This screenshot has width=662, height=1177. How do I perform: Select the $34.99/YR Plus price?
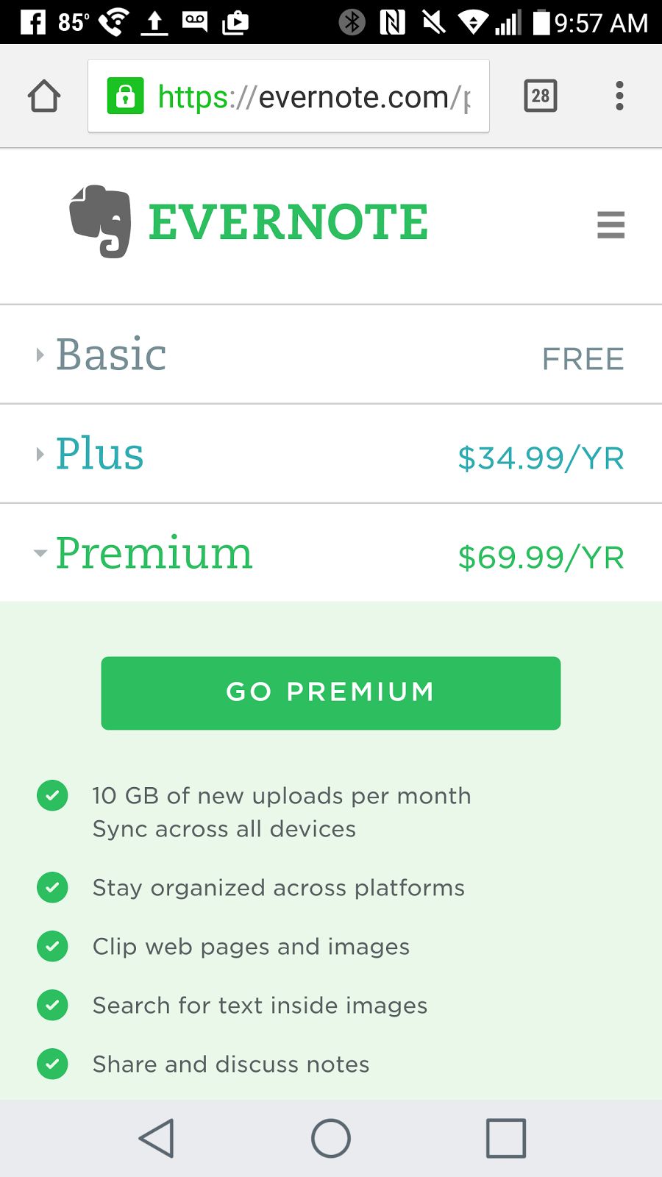(x=541, y=458)
